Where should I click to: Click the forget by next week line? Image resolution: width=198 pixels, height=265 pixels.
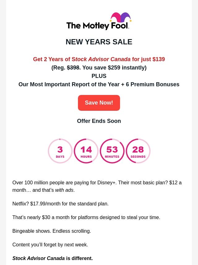point(50,245)
